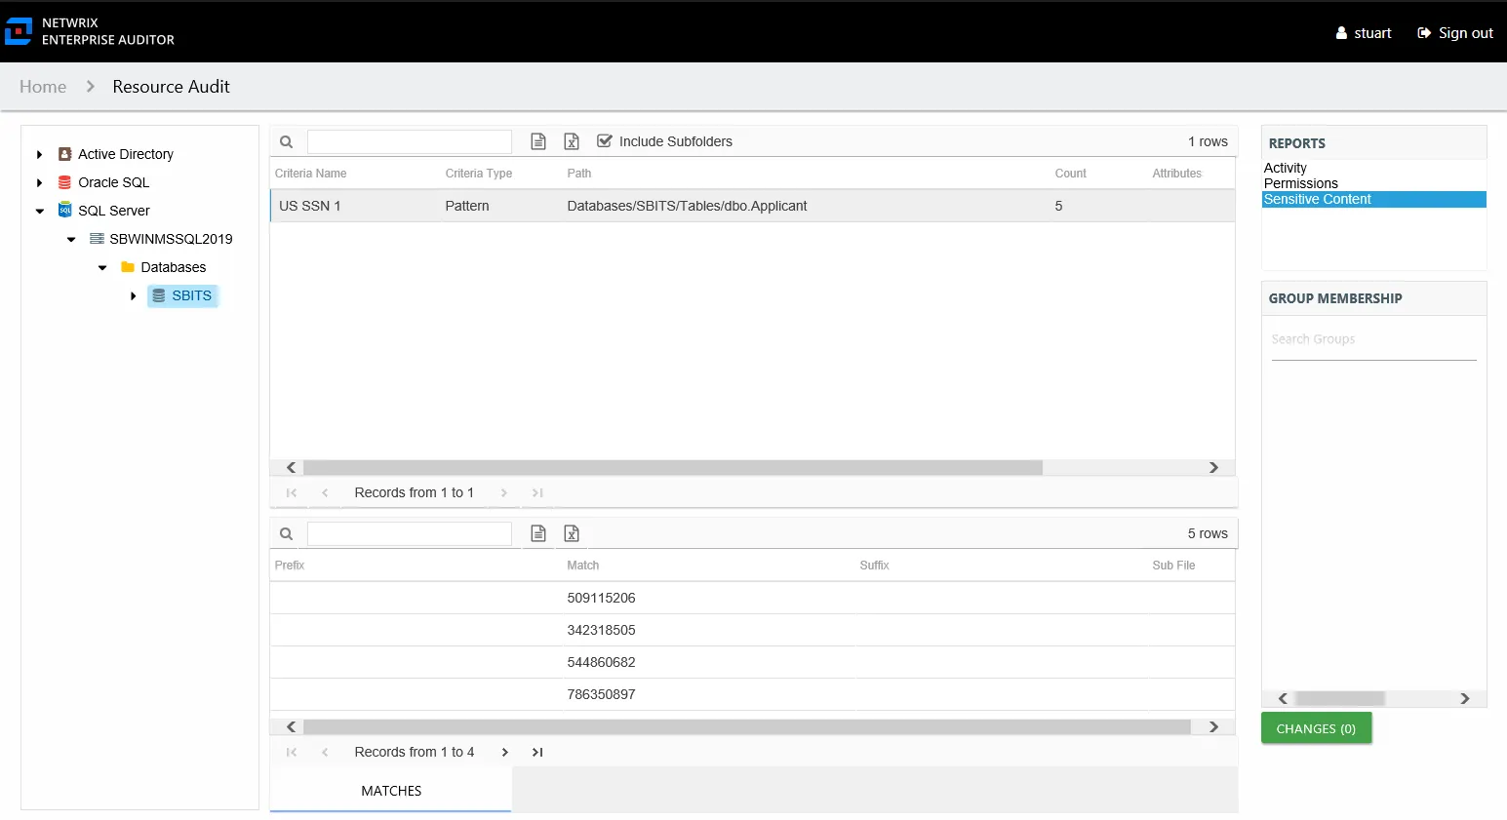Sort by Criteria Name column header

[311, 174]
